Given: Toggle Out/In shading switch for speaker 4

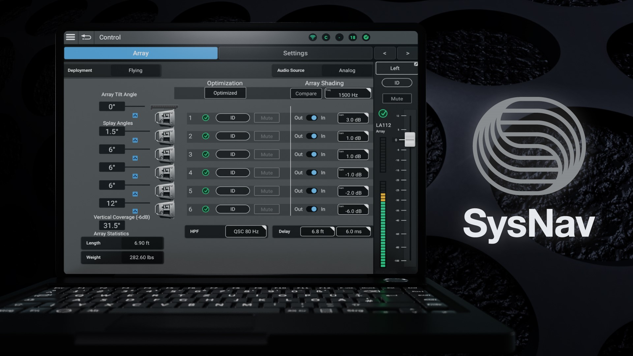Looking at the screenshot, I should point(312,173).
